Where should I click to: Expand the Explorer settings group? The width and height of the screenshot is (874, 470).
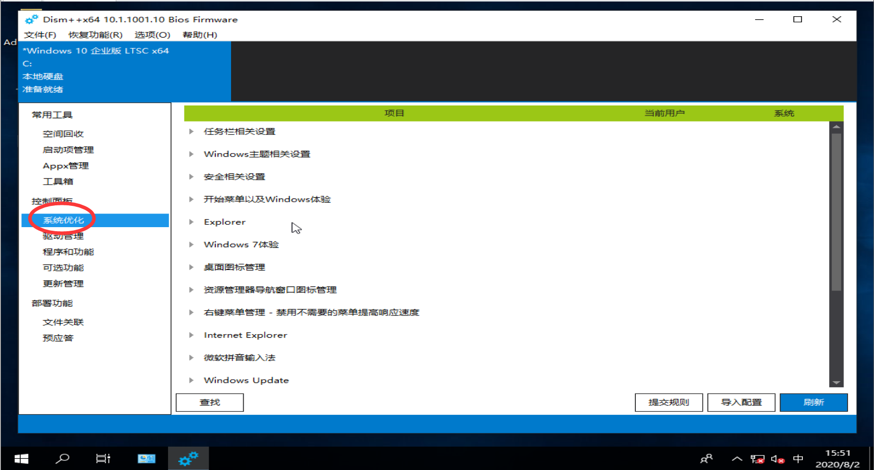pyautogui.click(x=191, y=222)
